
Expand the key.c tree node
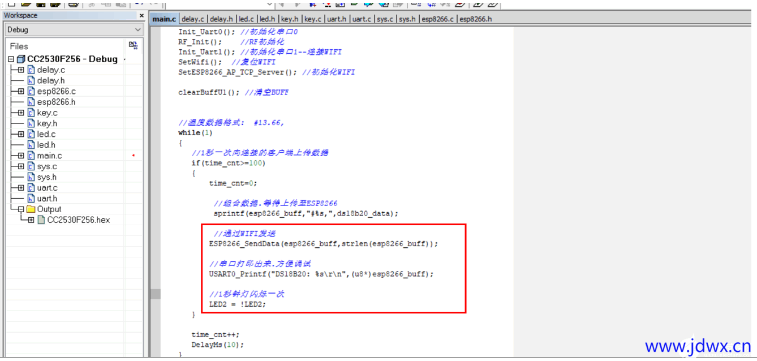(x=21, y=113)
